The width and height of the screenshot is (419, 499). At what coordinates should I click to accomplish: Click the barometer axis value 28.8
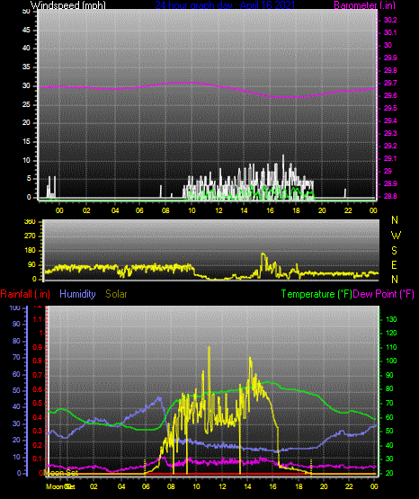(x=390, y=196)
